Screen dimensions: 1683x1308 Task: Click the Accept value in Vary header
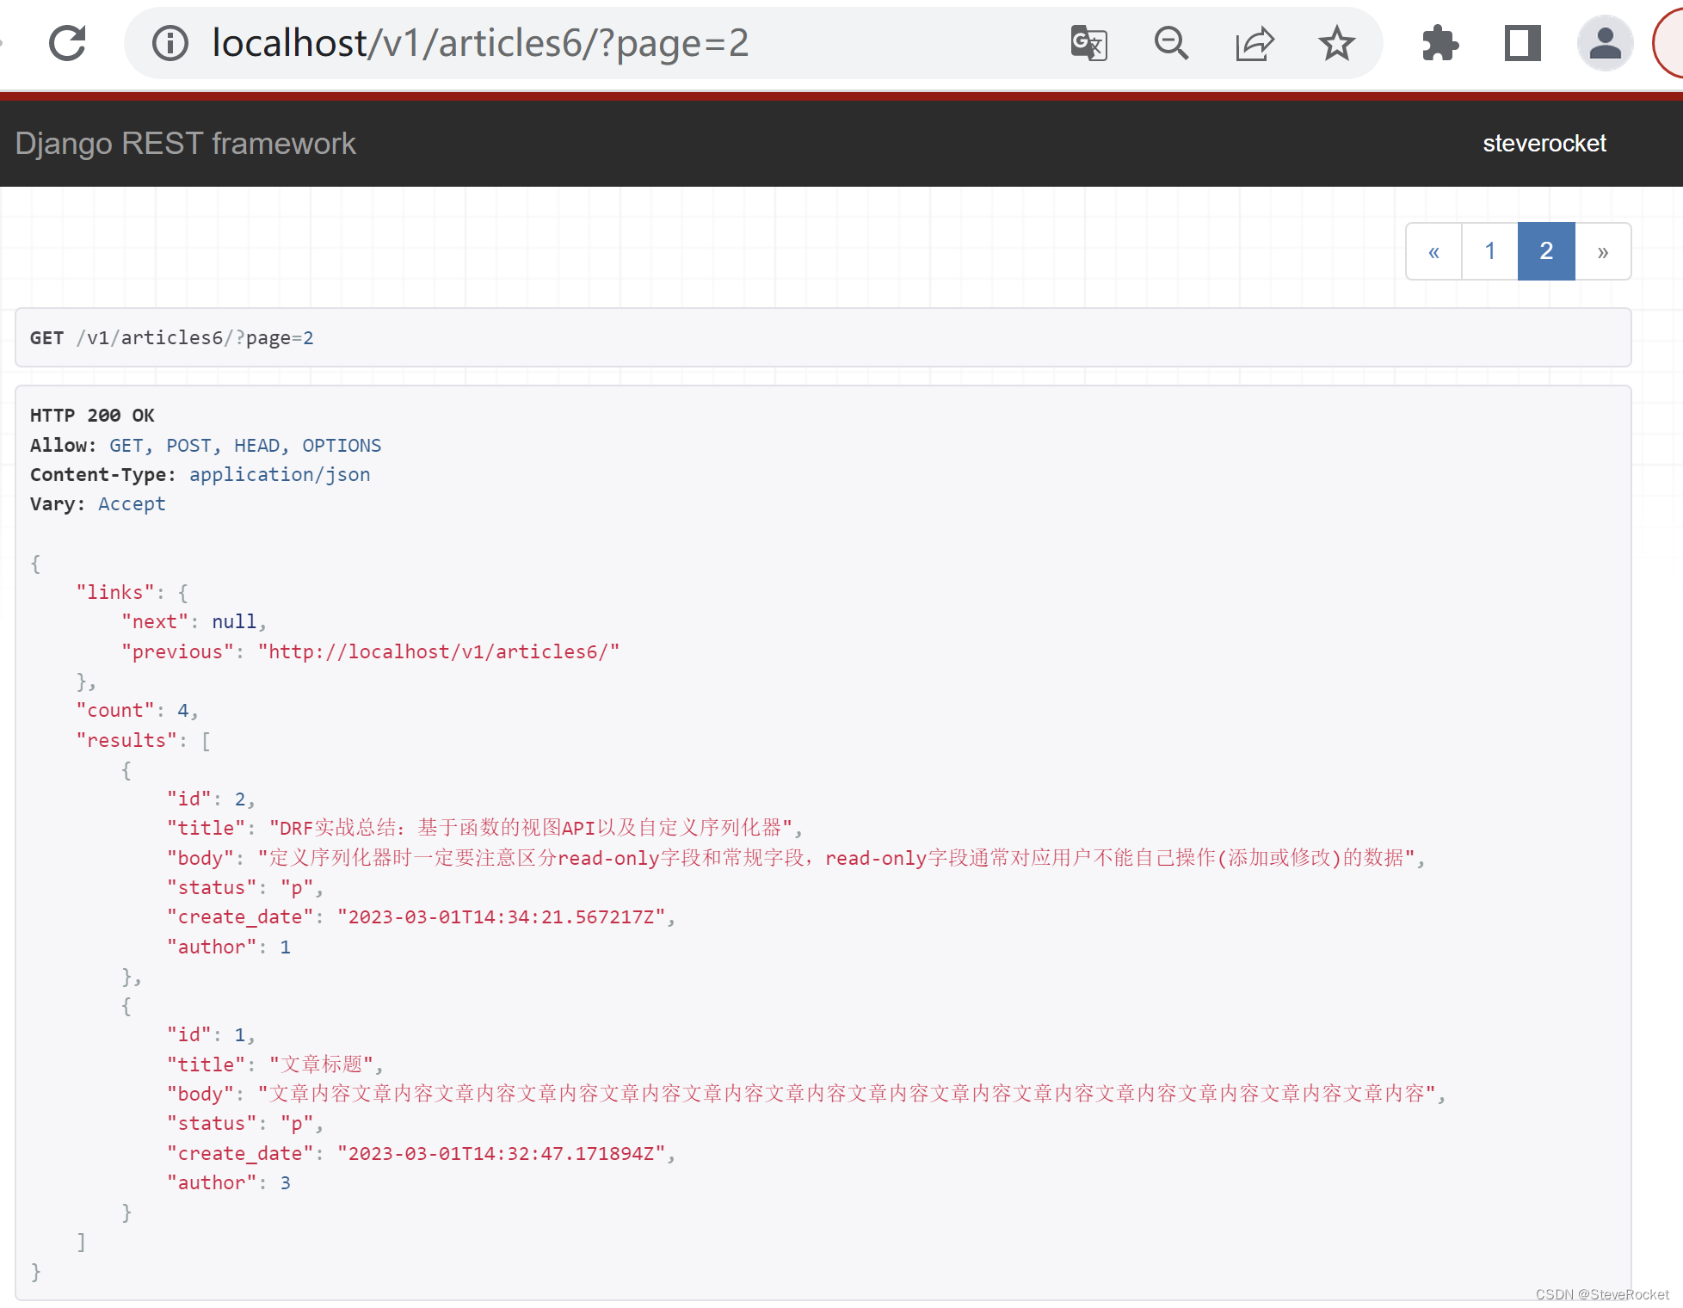coord(132,503)
